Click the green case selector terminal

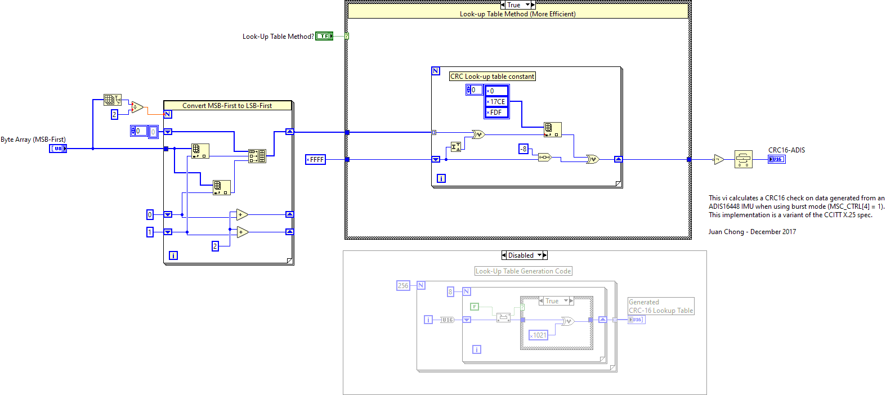[x=347, y=36]
